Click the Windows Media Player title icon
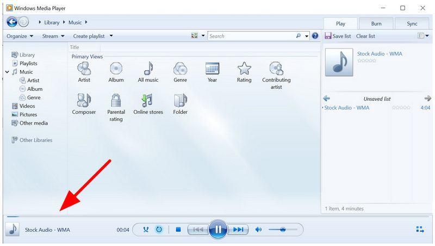 [x=9, y=8]
